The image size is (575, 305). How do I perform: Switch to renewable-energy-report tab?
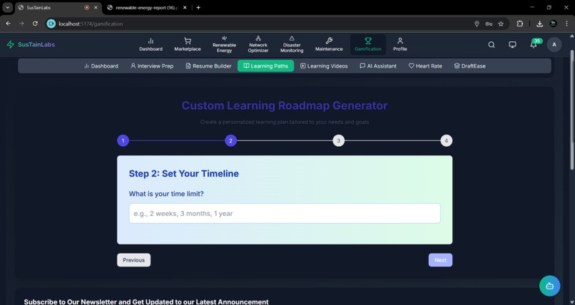pyautogui.click(x=147, y=7)
